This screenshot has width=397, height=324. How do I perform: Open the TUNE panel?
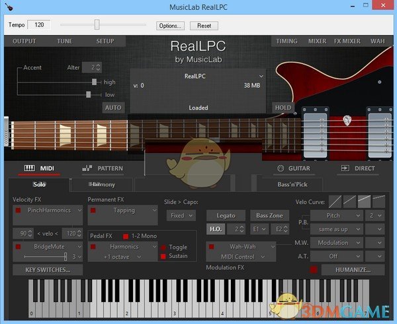(65, 41)
